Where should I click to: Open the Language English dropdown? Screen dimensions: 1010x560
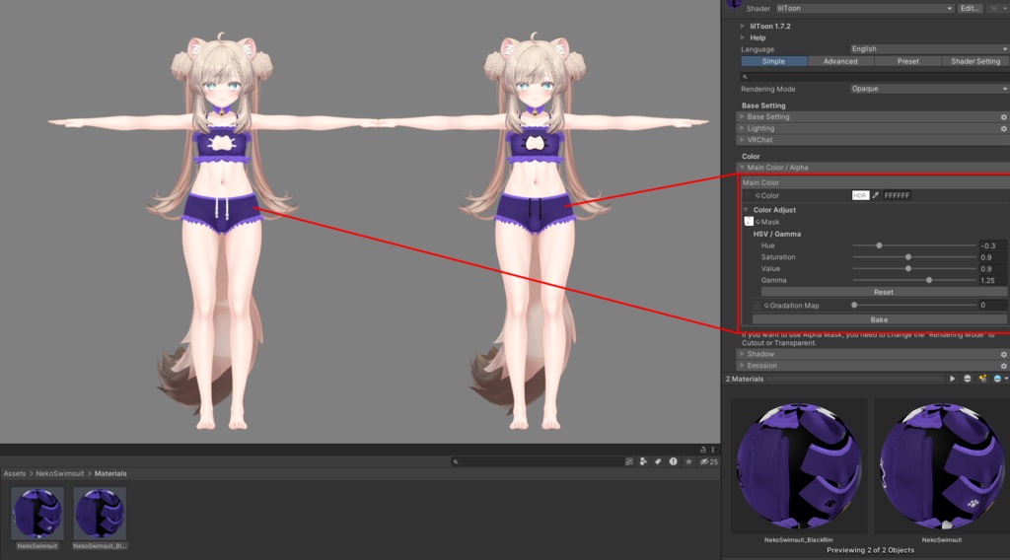tap(929, 49)
